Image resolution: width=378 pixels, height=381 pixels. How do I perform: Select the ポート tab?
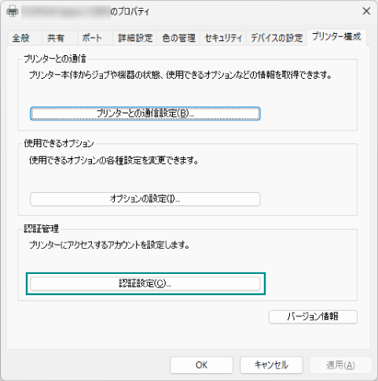tap(92, 38)
